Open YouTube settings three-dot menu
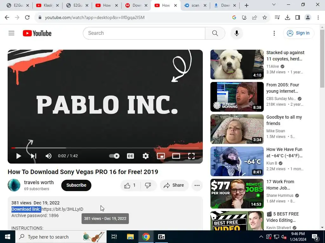325x243 pixels. pos(274,33)
